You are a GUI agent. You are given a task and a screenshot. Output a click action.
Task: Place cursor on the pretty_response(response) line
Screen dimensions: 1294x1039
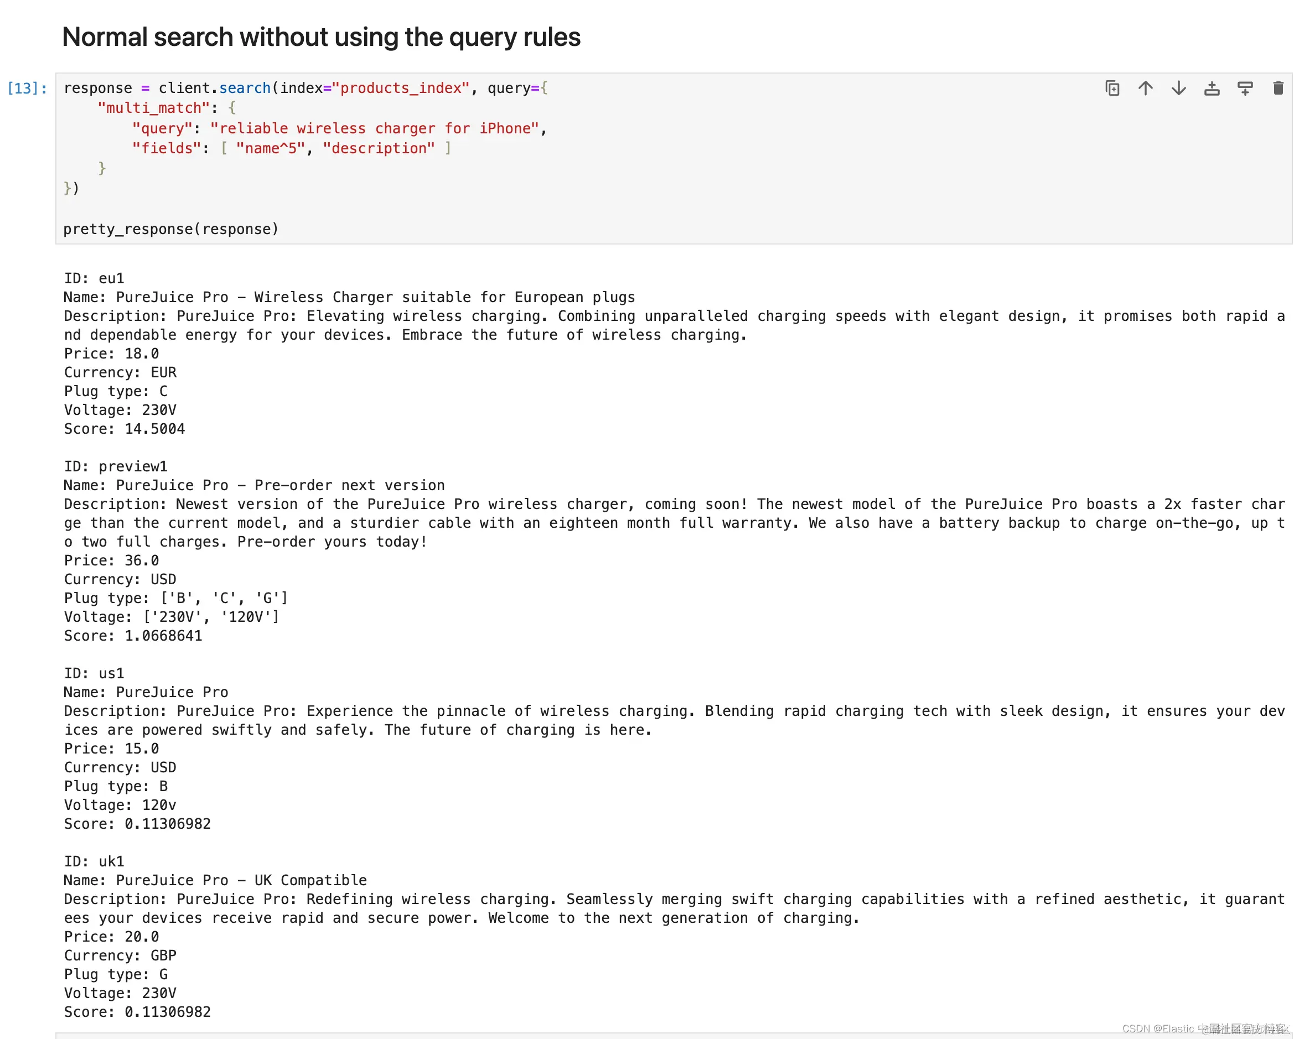click(x=171, y=229)
